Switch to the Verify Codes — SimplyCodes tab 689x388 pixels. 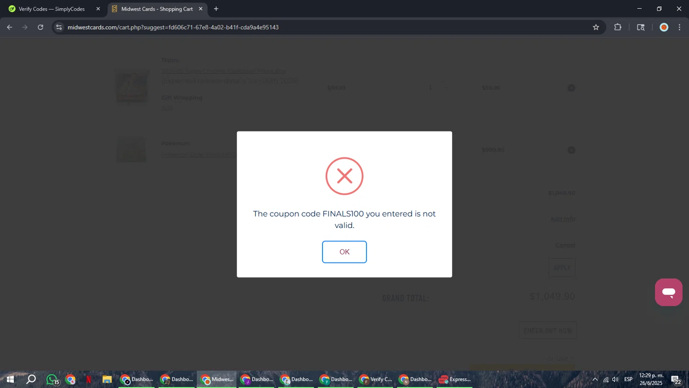click(51, 9)
